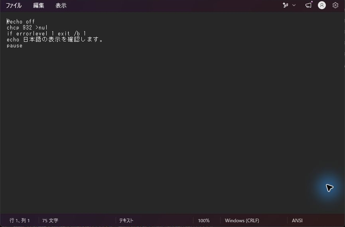This screenshot has height=227, width=345.
Task: Click the 100% zoom level
Action: click(203, 220)
